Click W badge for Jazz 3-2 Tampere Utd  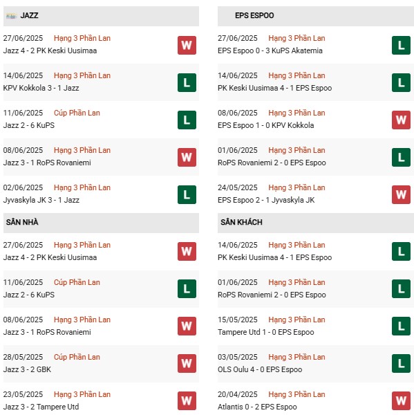pyautogui.click(x=187, y=400)
